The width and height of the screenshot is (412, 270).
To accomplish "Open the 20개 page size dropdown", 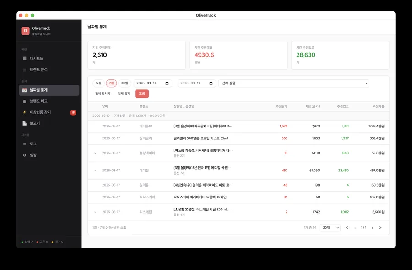I will tap(330, 228).
